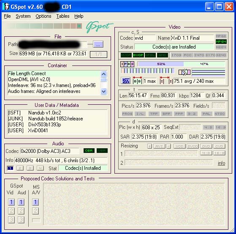
Task: Select audio stream 1
Action: pyautogui.click(x=10, y=168)
